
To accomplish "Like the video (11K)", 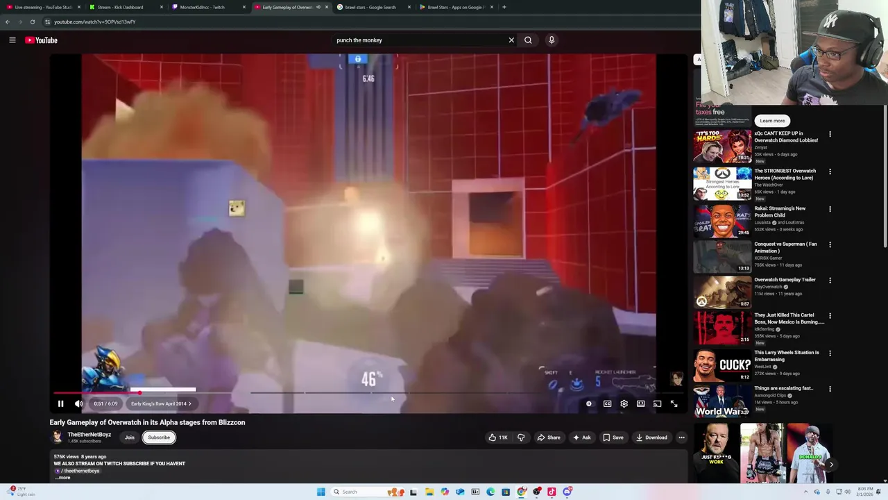I will [498, 437].
